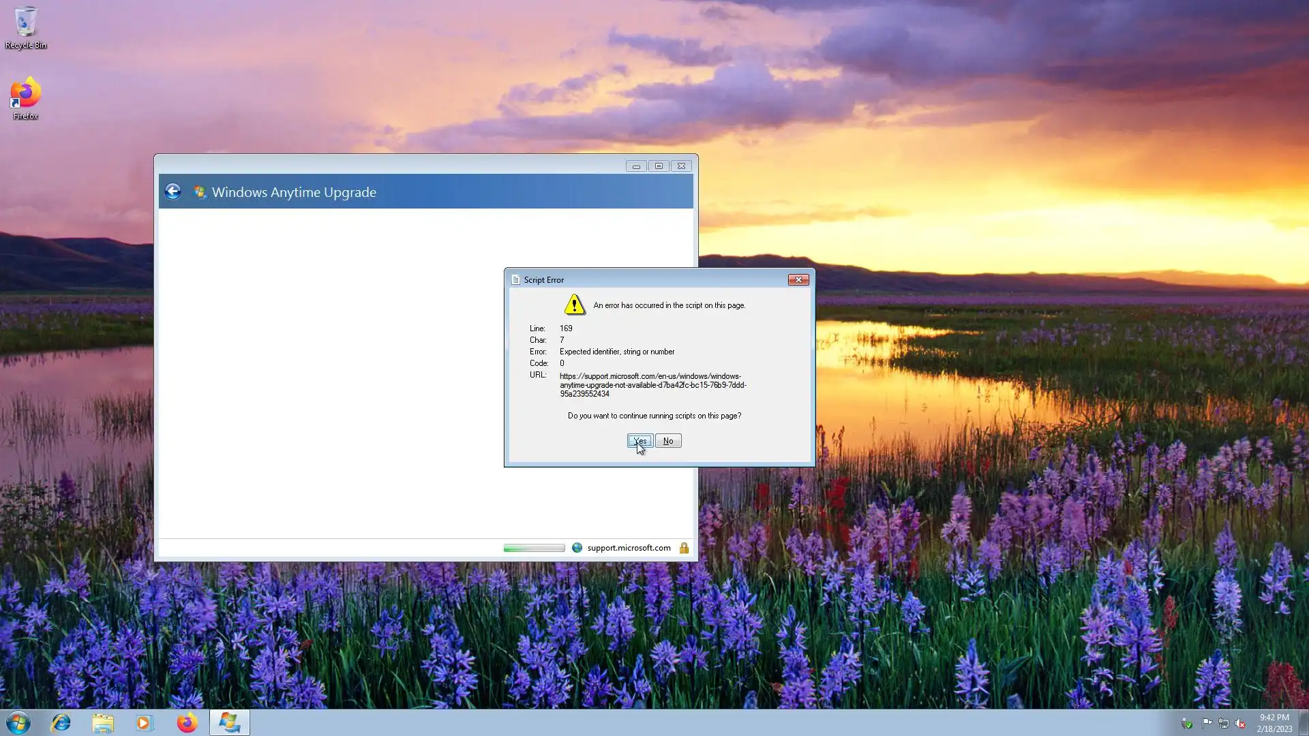The height and width of the screenshot is (736, 1309).
Task: Open the Windows Start menu orb
Action: (18, 722)
